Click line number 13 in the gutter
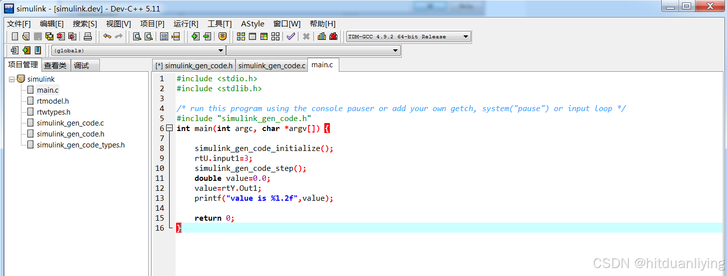 point(160,198)
